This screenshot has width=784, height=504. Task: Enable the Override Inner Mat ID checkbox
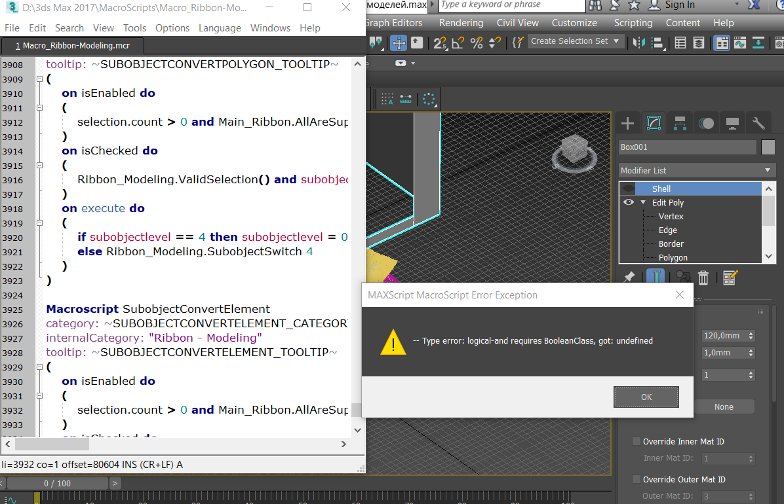pos(636,441)
